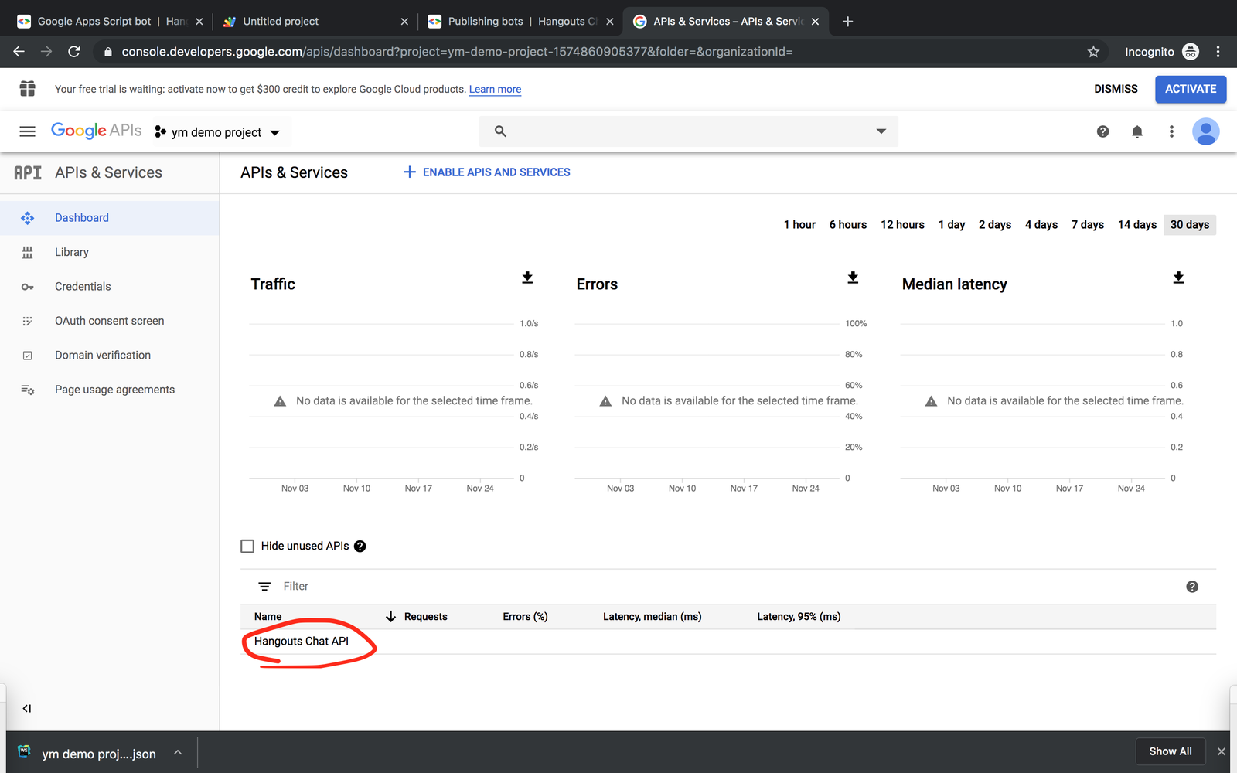Sort by the Name column header
This screenshot has width=1237, height=773.
click(268, 617)
